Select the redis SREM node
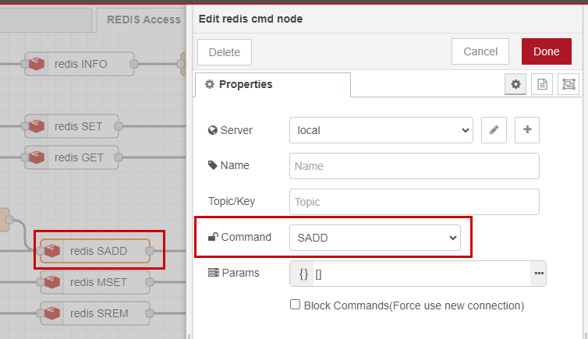588x339 pixels. [95, 313]
